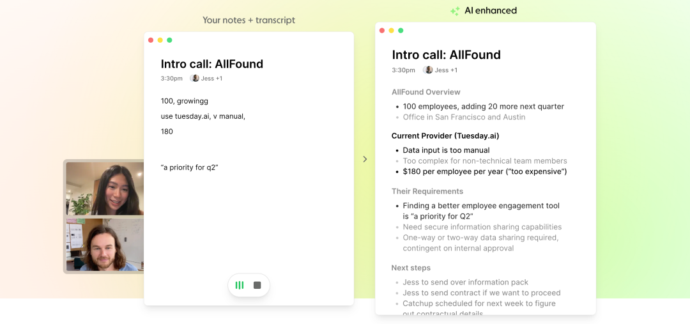Screen dimensions: 690x324
Task: Click "Jess to send contract if we want to proceed"
Action: 482,293
